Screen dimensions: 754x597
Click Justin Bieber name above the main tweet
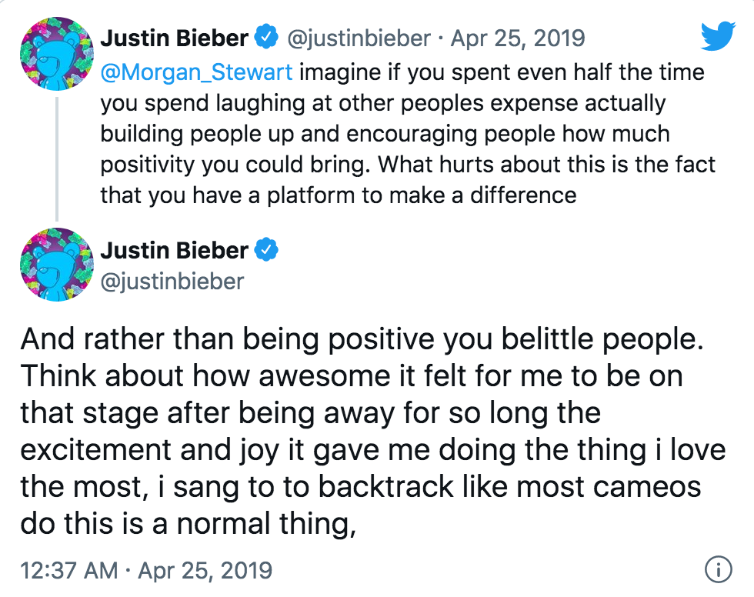click(x=175, y=250)
